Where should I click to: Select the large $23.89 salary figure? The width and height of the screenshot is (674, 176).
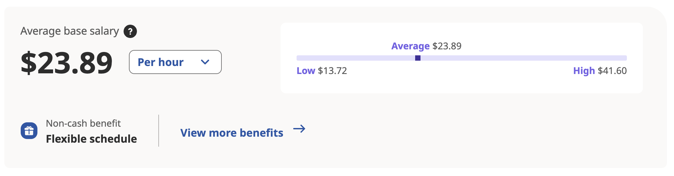(66, 63)
